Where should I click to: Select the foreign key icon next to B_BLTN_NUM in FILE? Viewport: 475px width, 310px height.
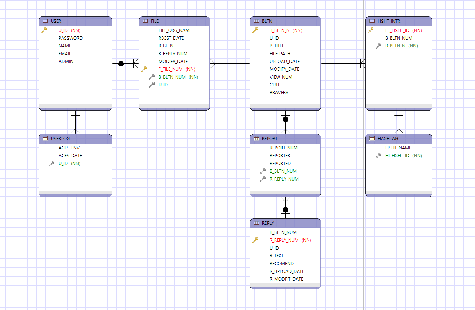point(152,77)
